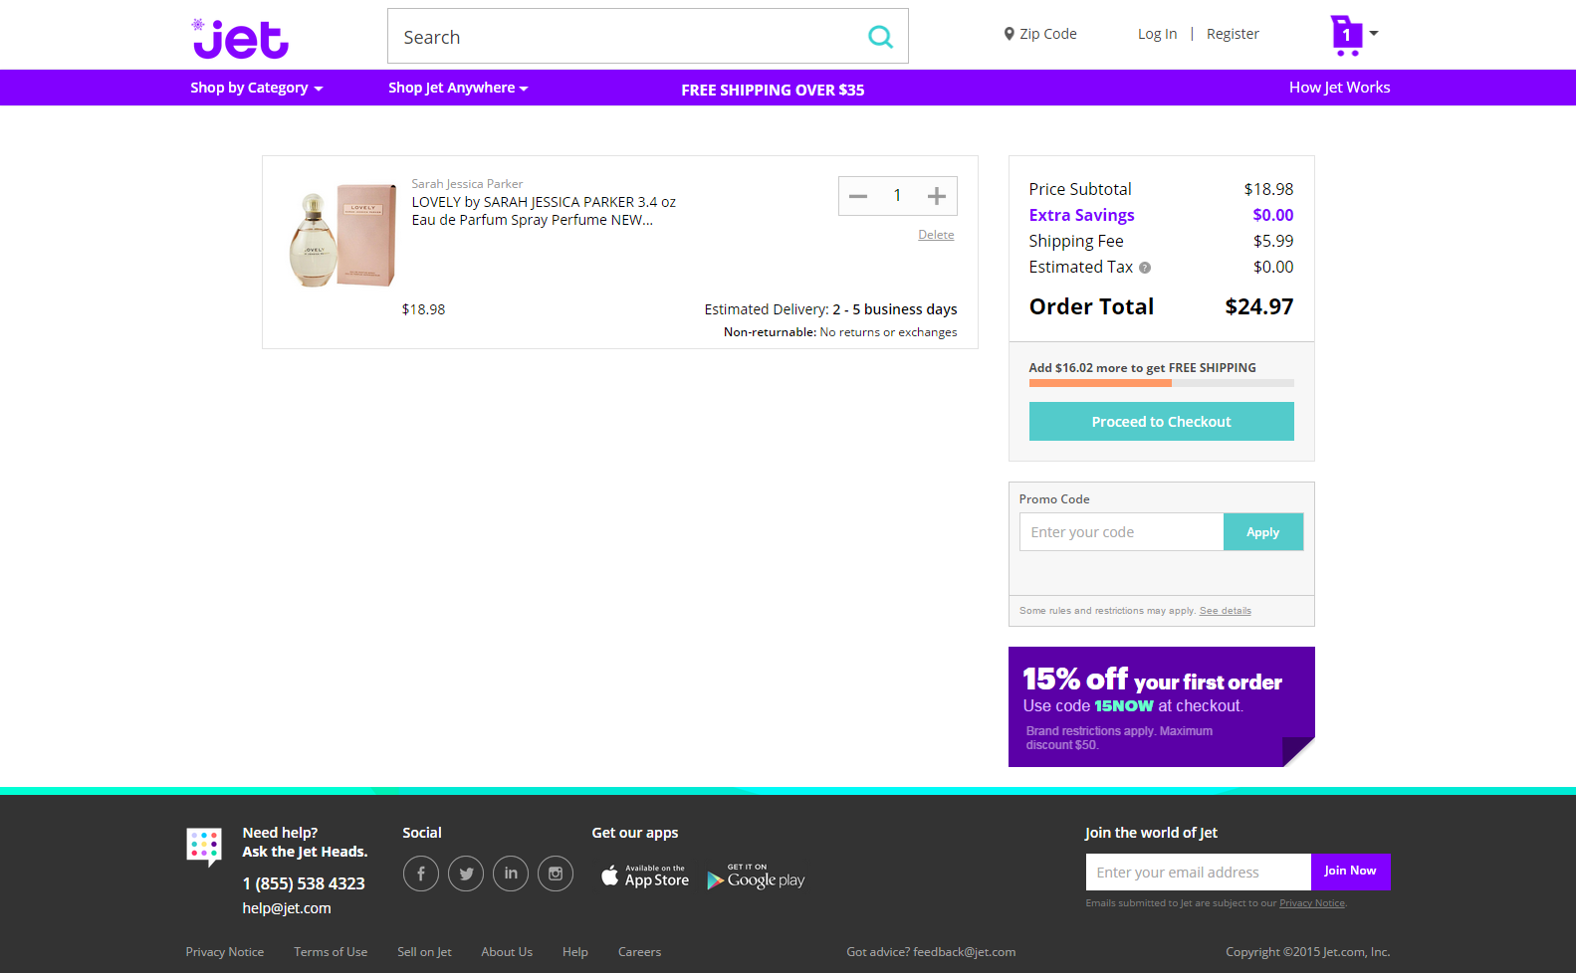This screenshot has height=973, width=1576.
Task: Delete the perfume from cart
Action: [936, 235]
